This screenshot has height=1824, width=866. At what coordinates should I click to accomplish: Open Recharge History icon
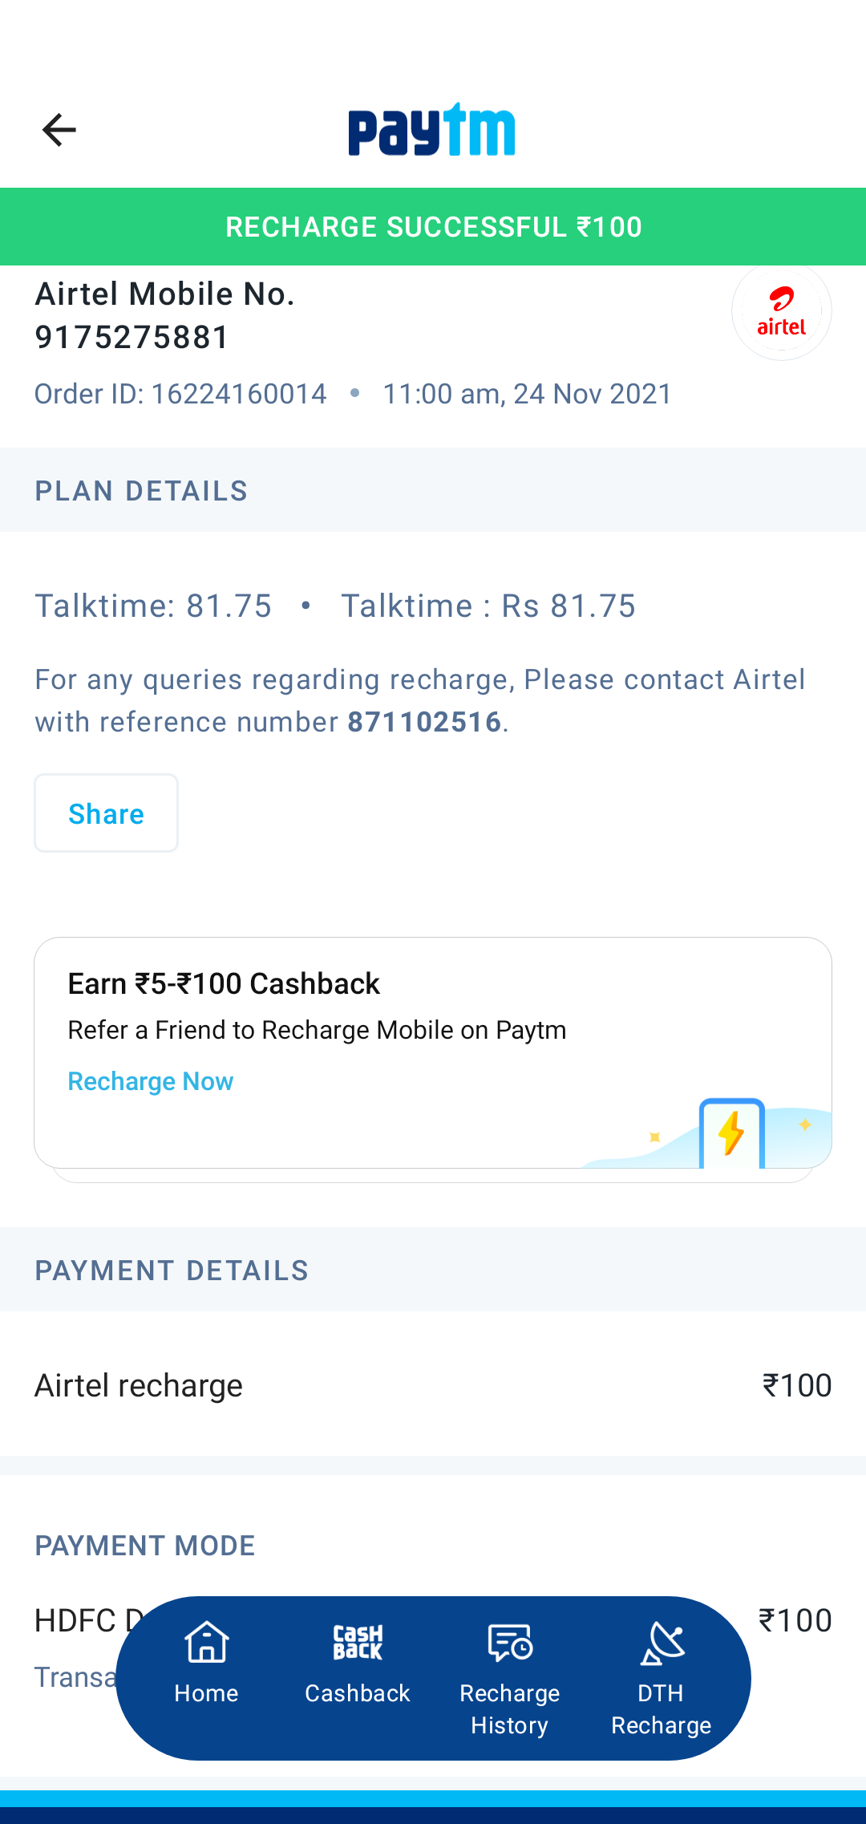[x=510, y=1643]
